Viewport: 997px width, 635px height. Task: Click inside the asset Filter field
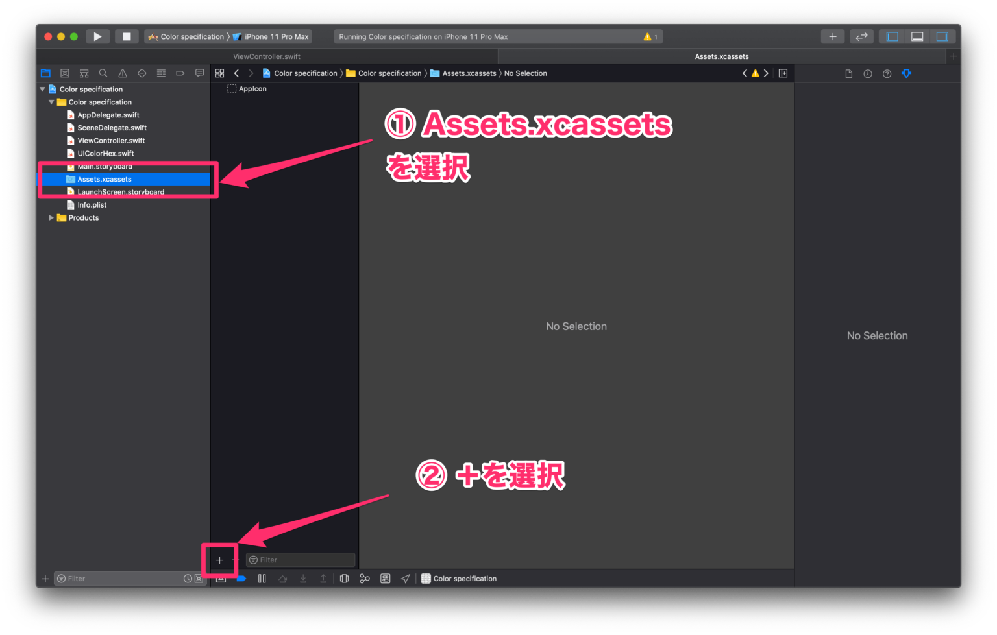[300, 559]
